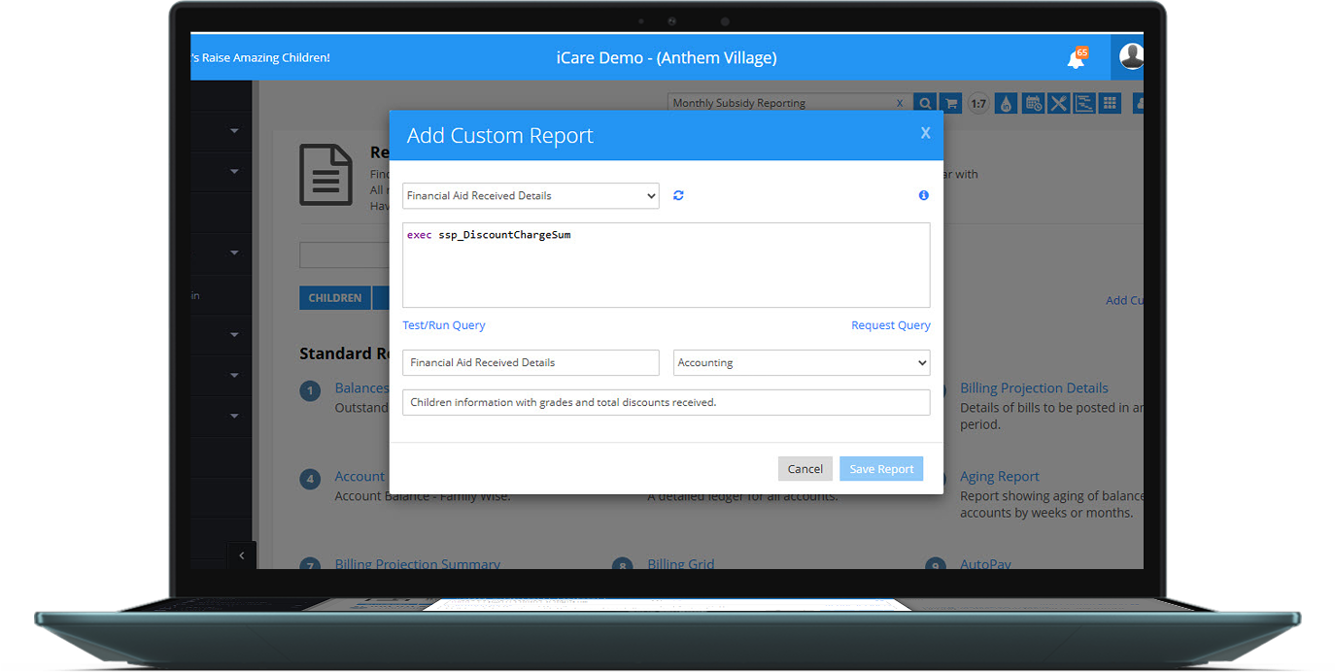Open Billing Projection Summary report

tap(418, 563)
